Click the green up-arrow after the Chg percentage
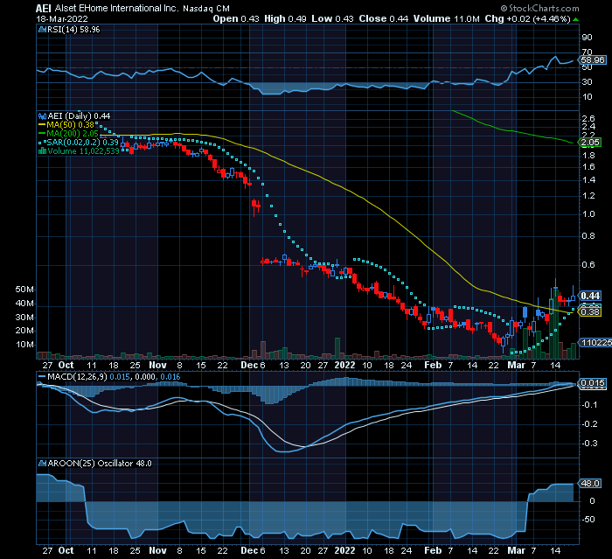This screenshot has height=559, width=612. (x=575, y=19)
